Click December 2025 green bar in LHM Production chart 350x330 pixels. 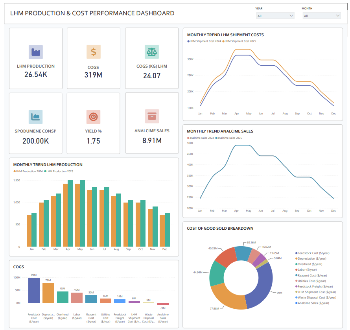pyautogui.click(x=167, y=230)
